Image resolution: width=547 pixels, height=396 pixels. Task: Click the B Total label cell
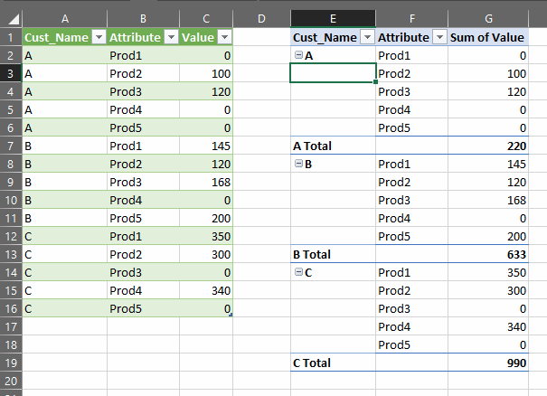[333, 254]
